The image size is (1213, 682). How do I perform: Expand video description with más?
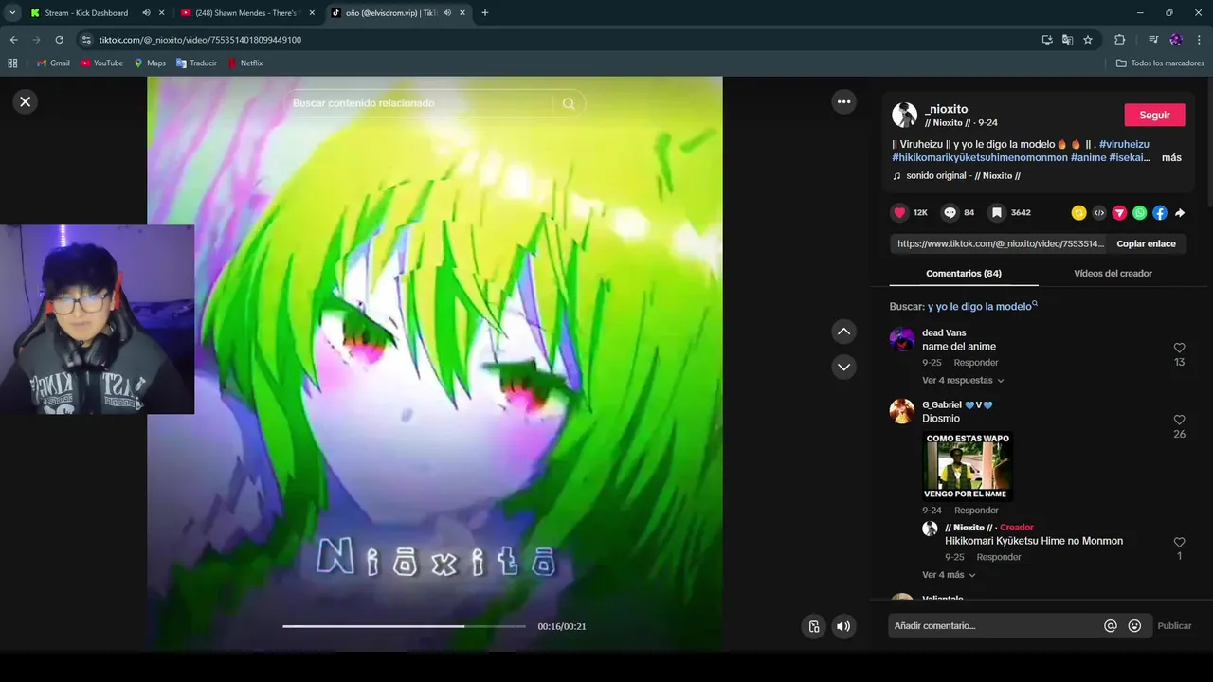[1171, 157]
